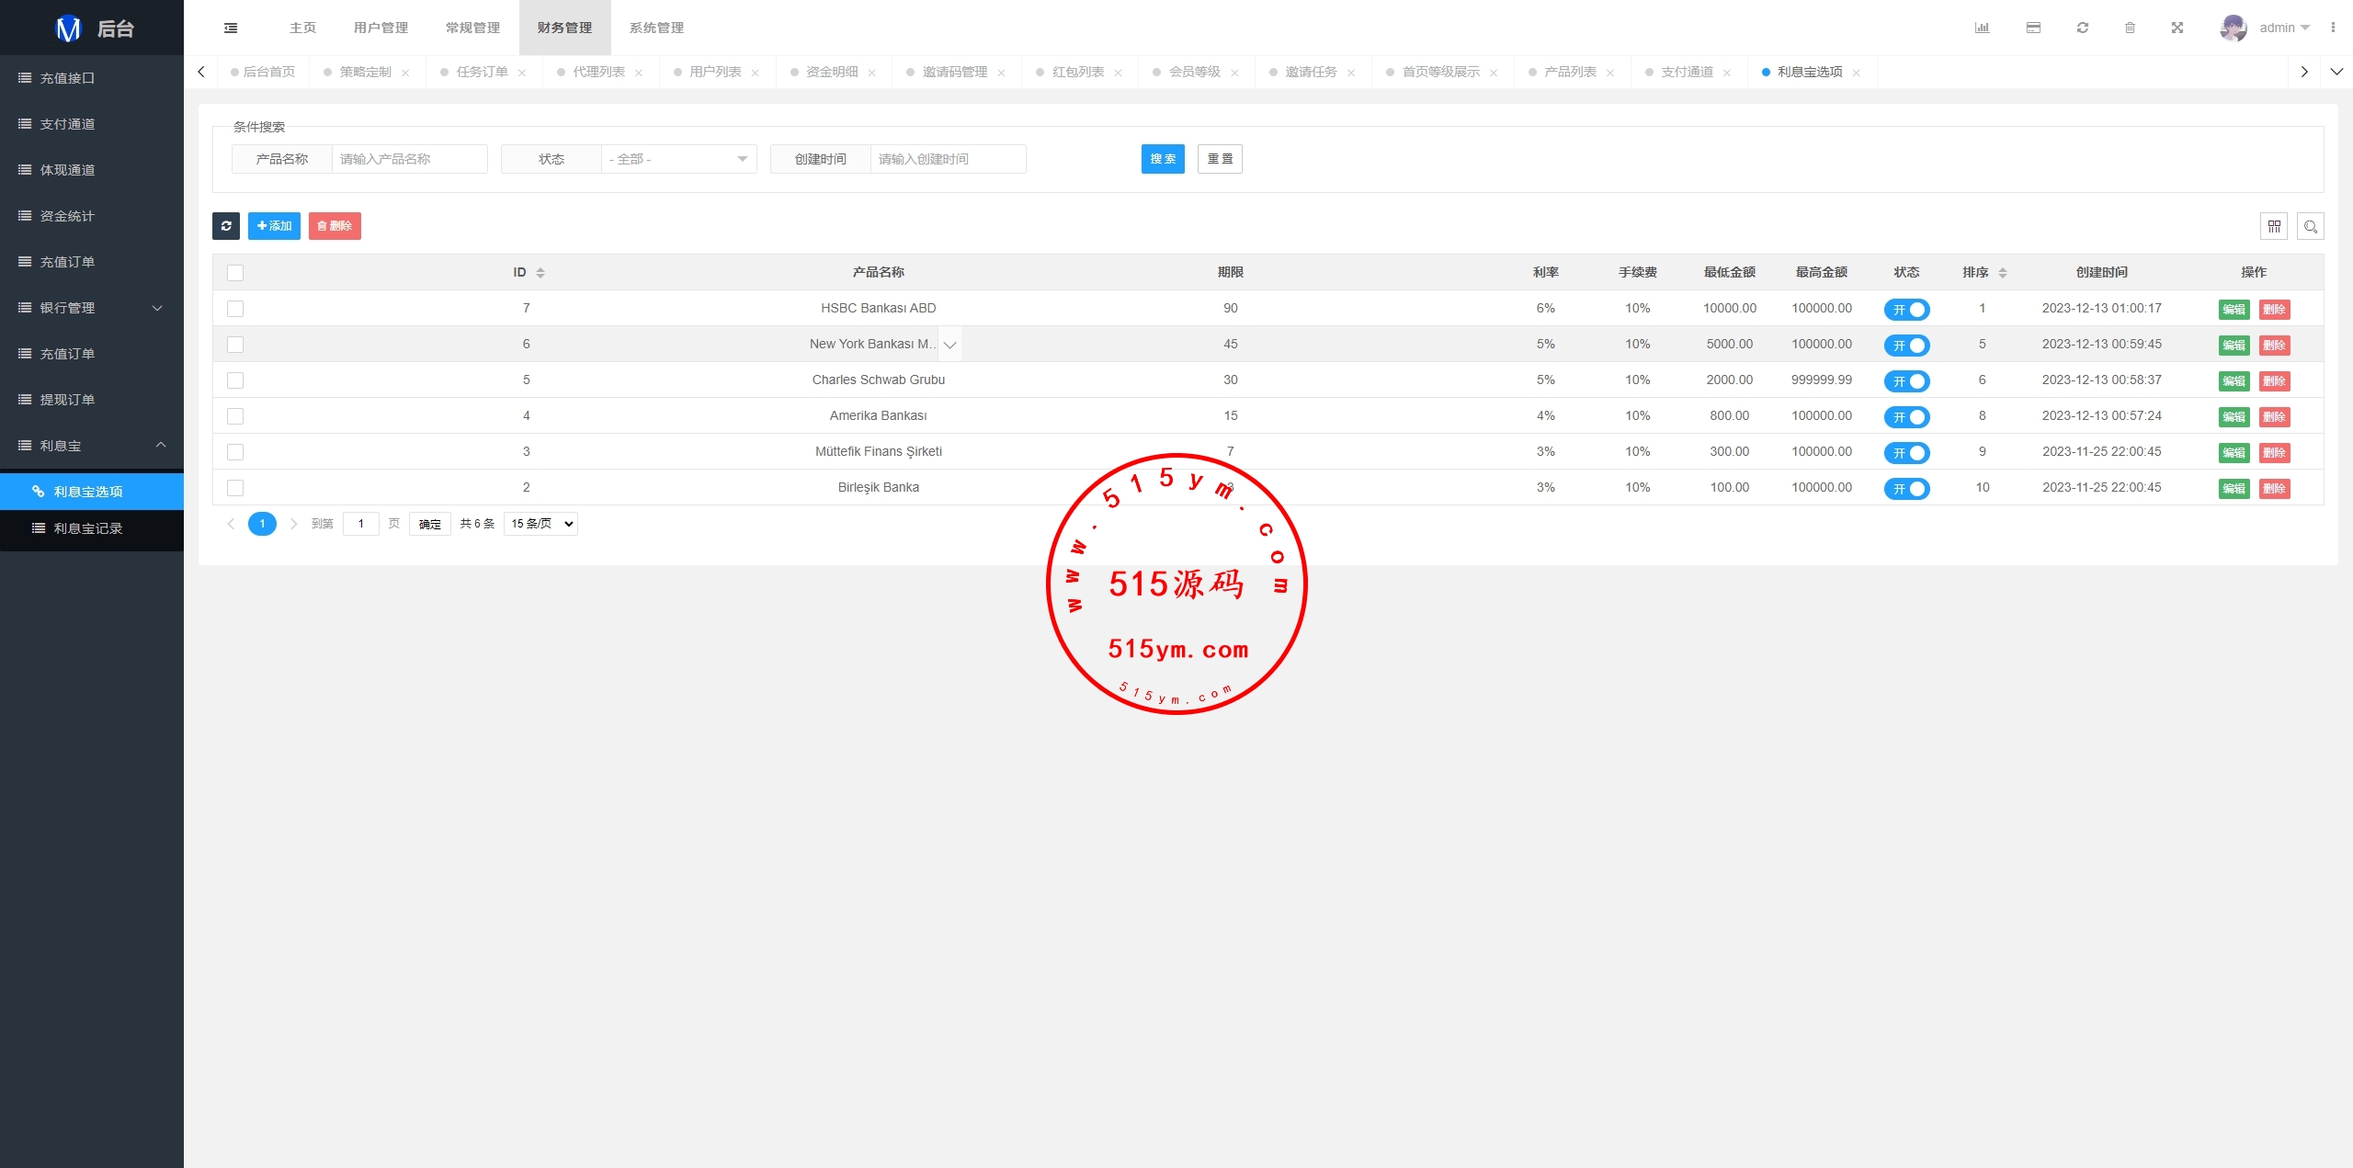Click the table search magnifier icon
This screenshot has width=2353, height=1168.
[2311, 226]
